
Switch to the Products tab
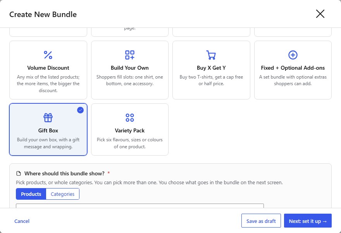pos(31,194)
